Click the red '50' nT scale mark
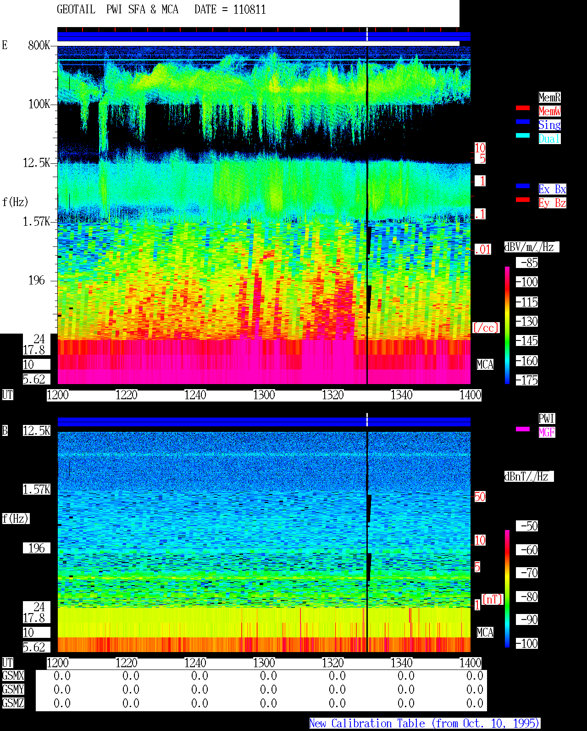This screenshot has height=731, width=587. [480, 497]
